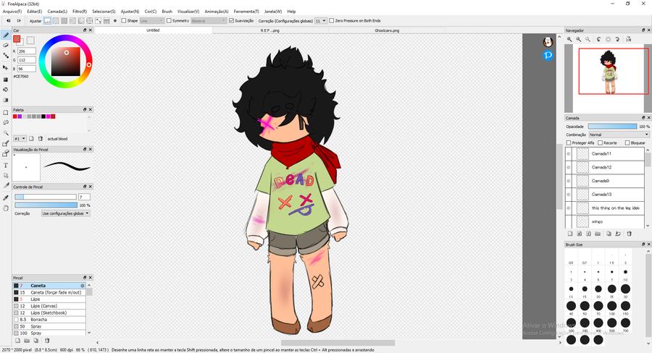
Task: Select the Bucket fill tool
Action: coord(6,89)
